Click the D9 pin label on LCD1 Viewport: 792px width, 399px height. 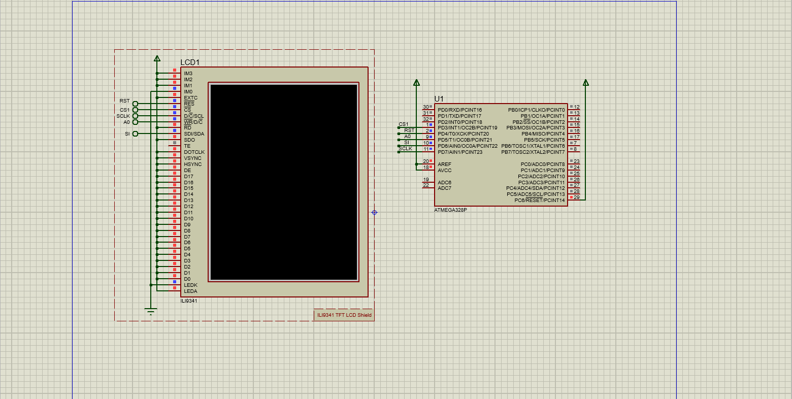click(187, 225)
